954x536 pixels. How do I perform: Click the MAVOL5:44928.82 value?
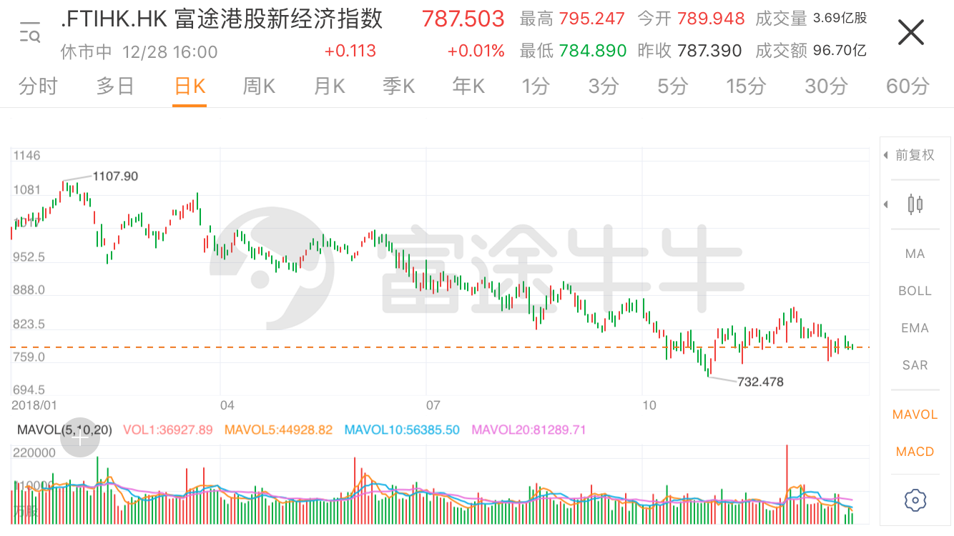(x=278, y=430)
